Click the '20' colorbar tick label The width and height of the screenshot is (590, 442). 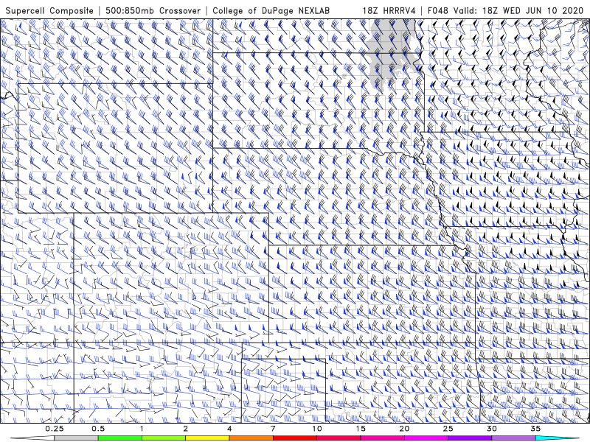(404, 429)
